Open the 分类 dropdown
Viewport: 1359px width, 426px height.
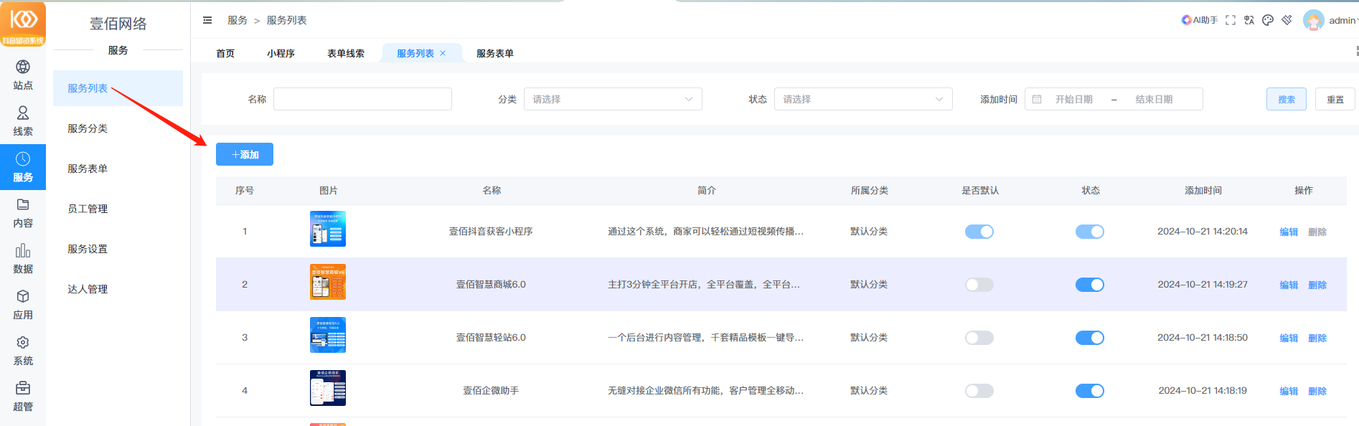tap(613, 99)
